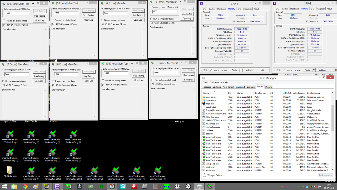Click Validate in the left CPU-Z window

coord(249,70)
